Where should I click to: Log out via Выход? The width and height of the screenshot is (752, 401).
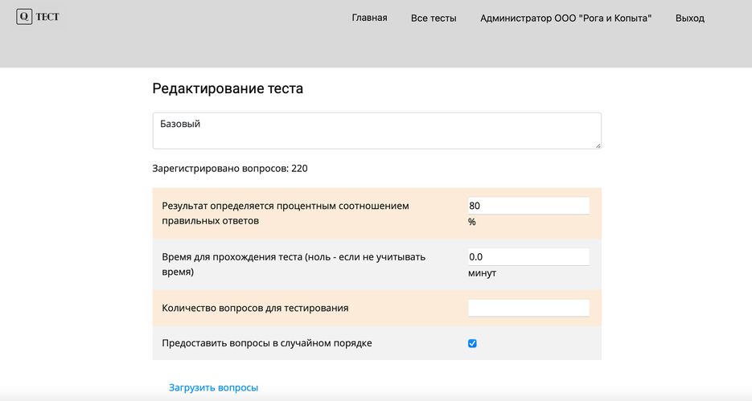(689, 18)
